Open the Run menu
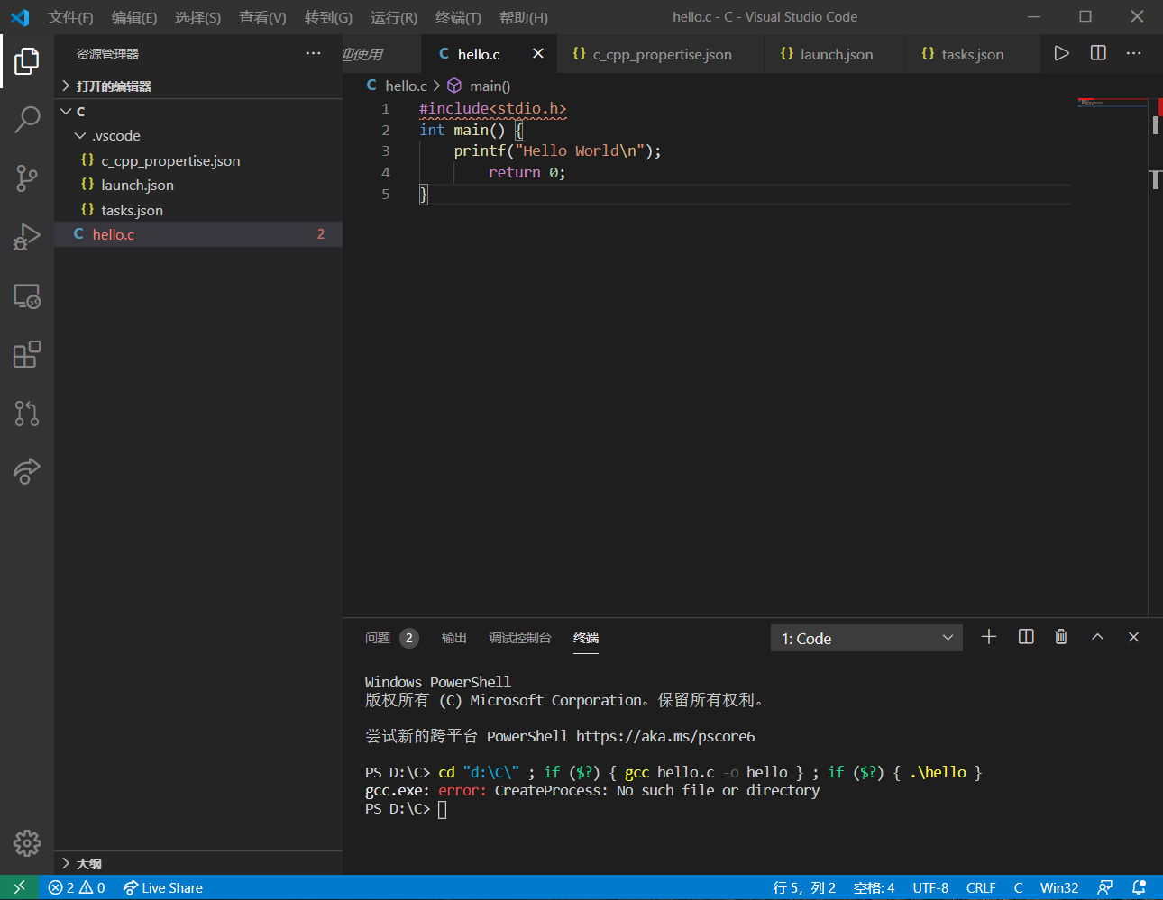The image size is (1163, 900). click(x=394, y=17)
